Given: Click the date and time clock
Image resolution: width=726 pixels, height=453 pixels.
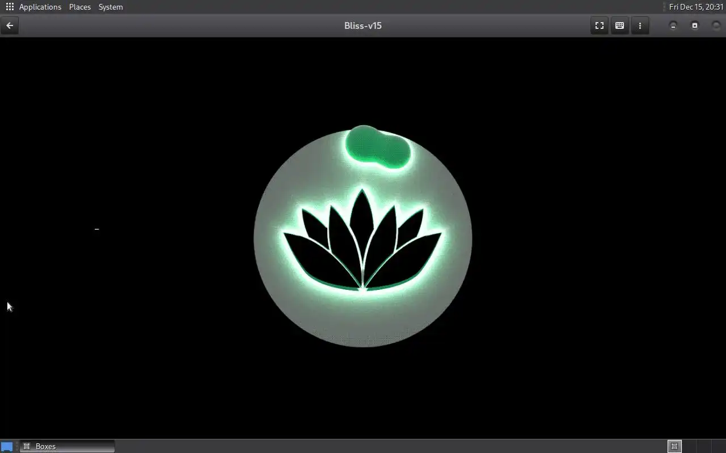Looking at the screenshot, I should click(696, 7).
